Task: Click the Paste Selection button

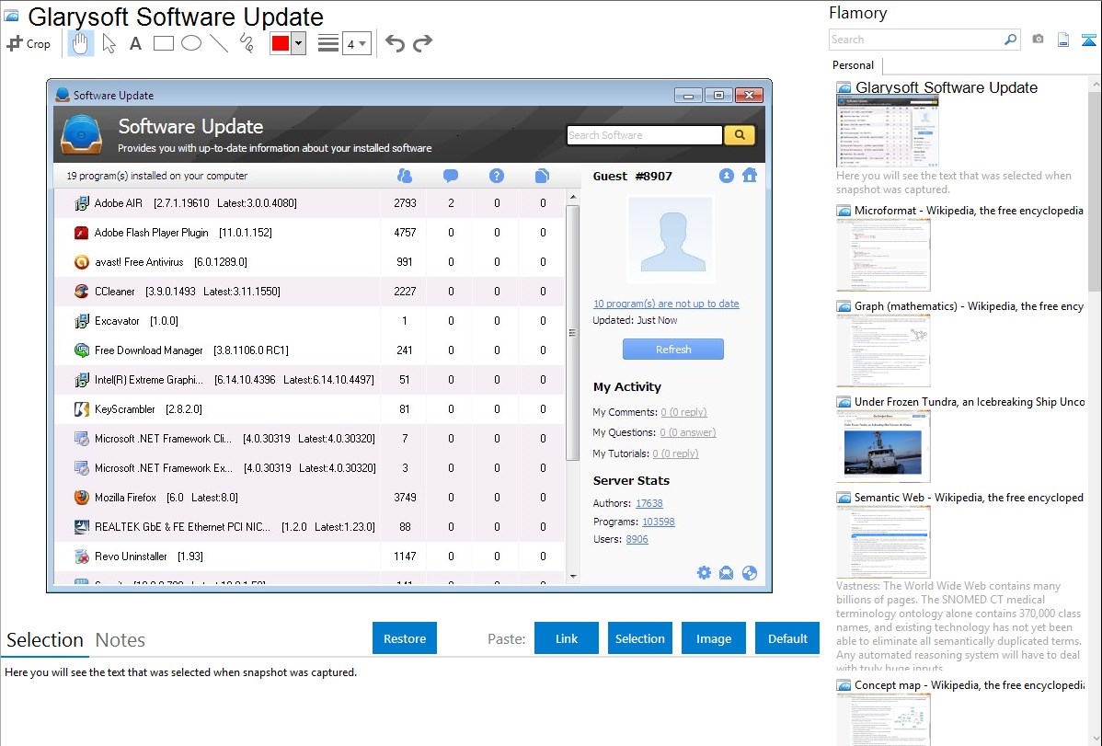Action: click(x=640, y=638)
